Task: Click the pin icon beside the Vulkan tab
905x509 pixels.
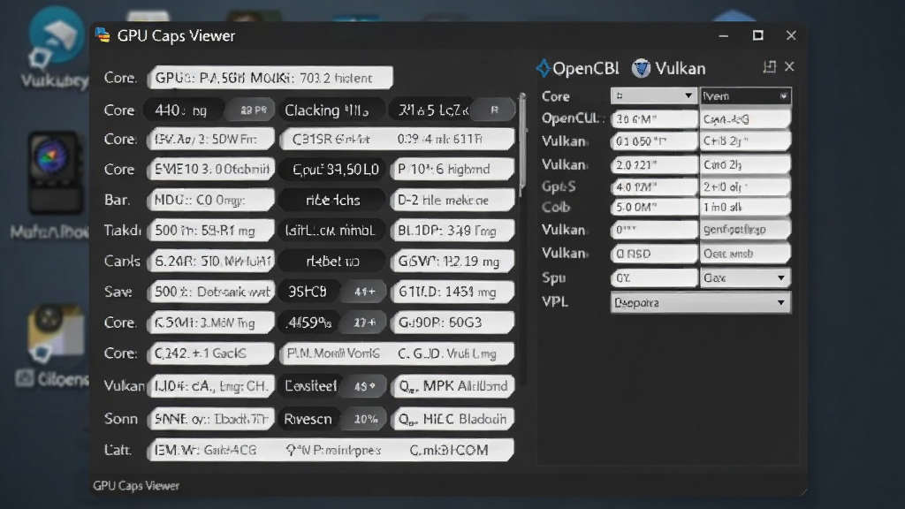Action: pyautogui.click(x=769, y=67)
